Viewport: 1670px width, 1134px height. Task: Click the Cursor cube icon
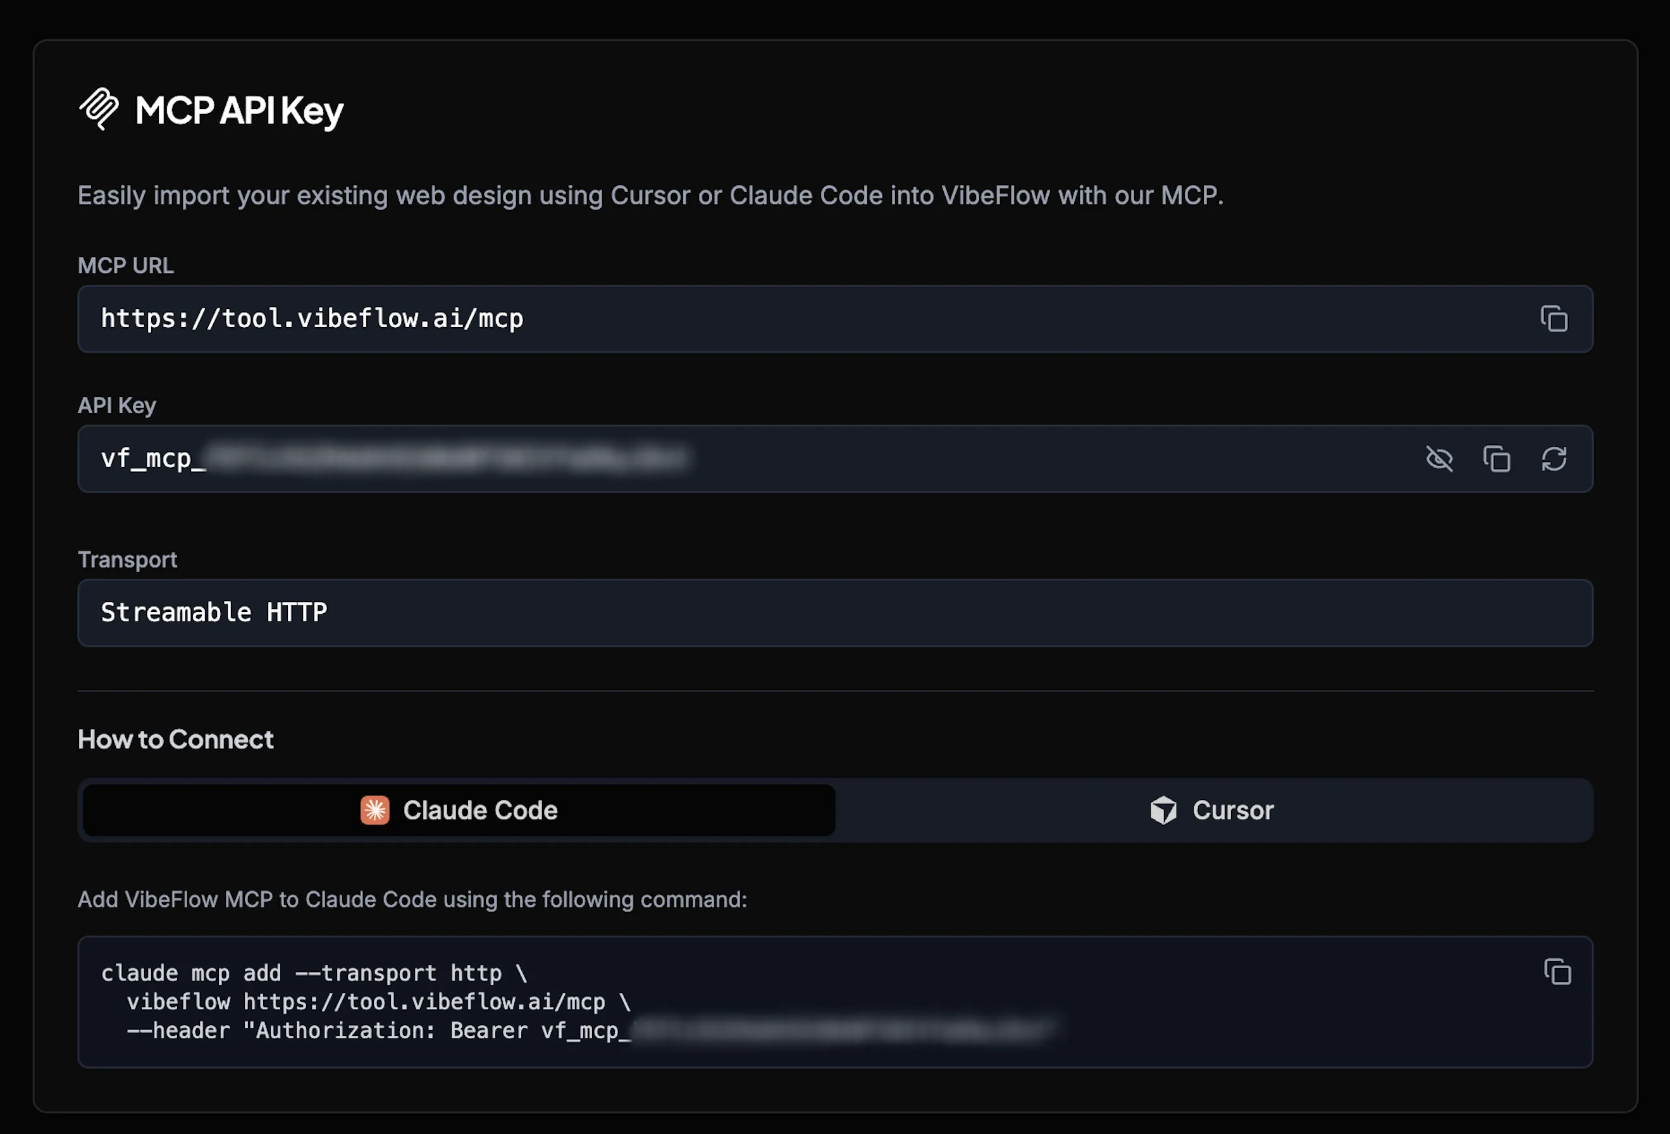1164,810
